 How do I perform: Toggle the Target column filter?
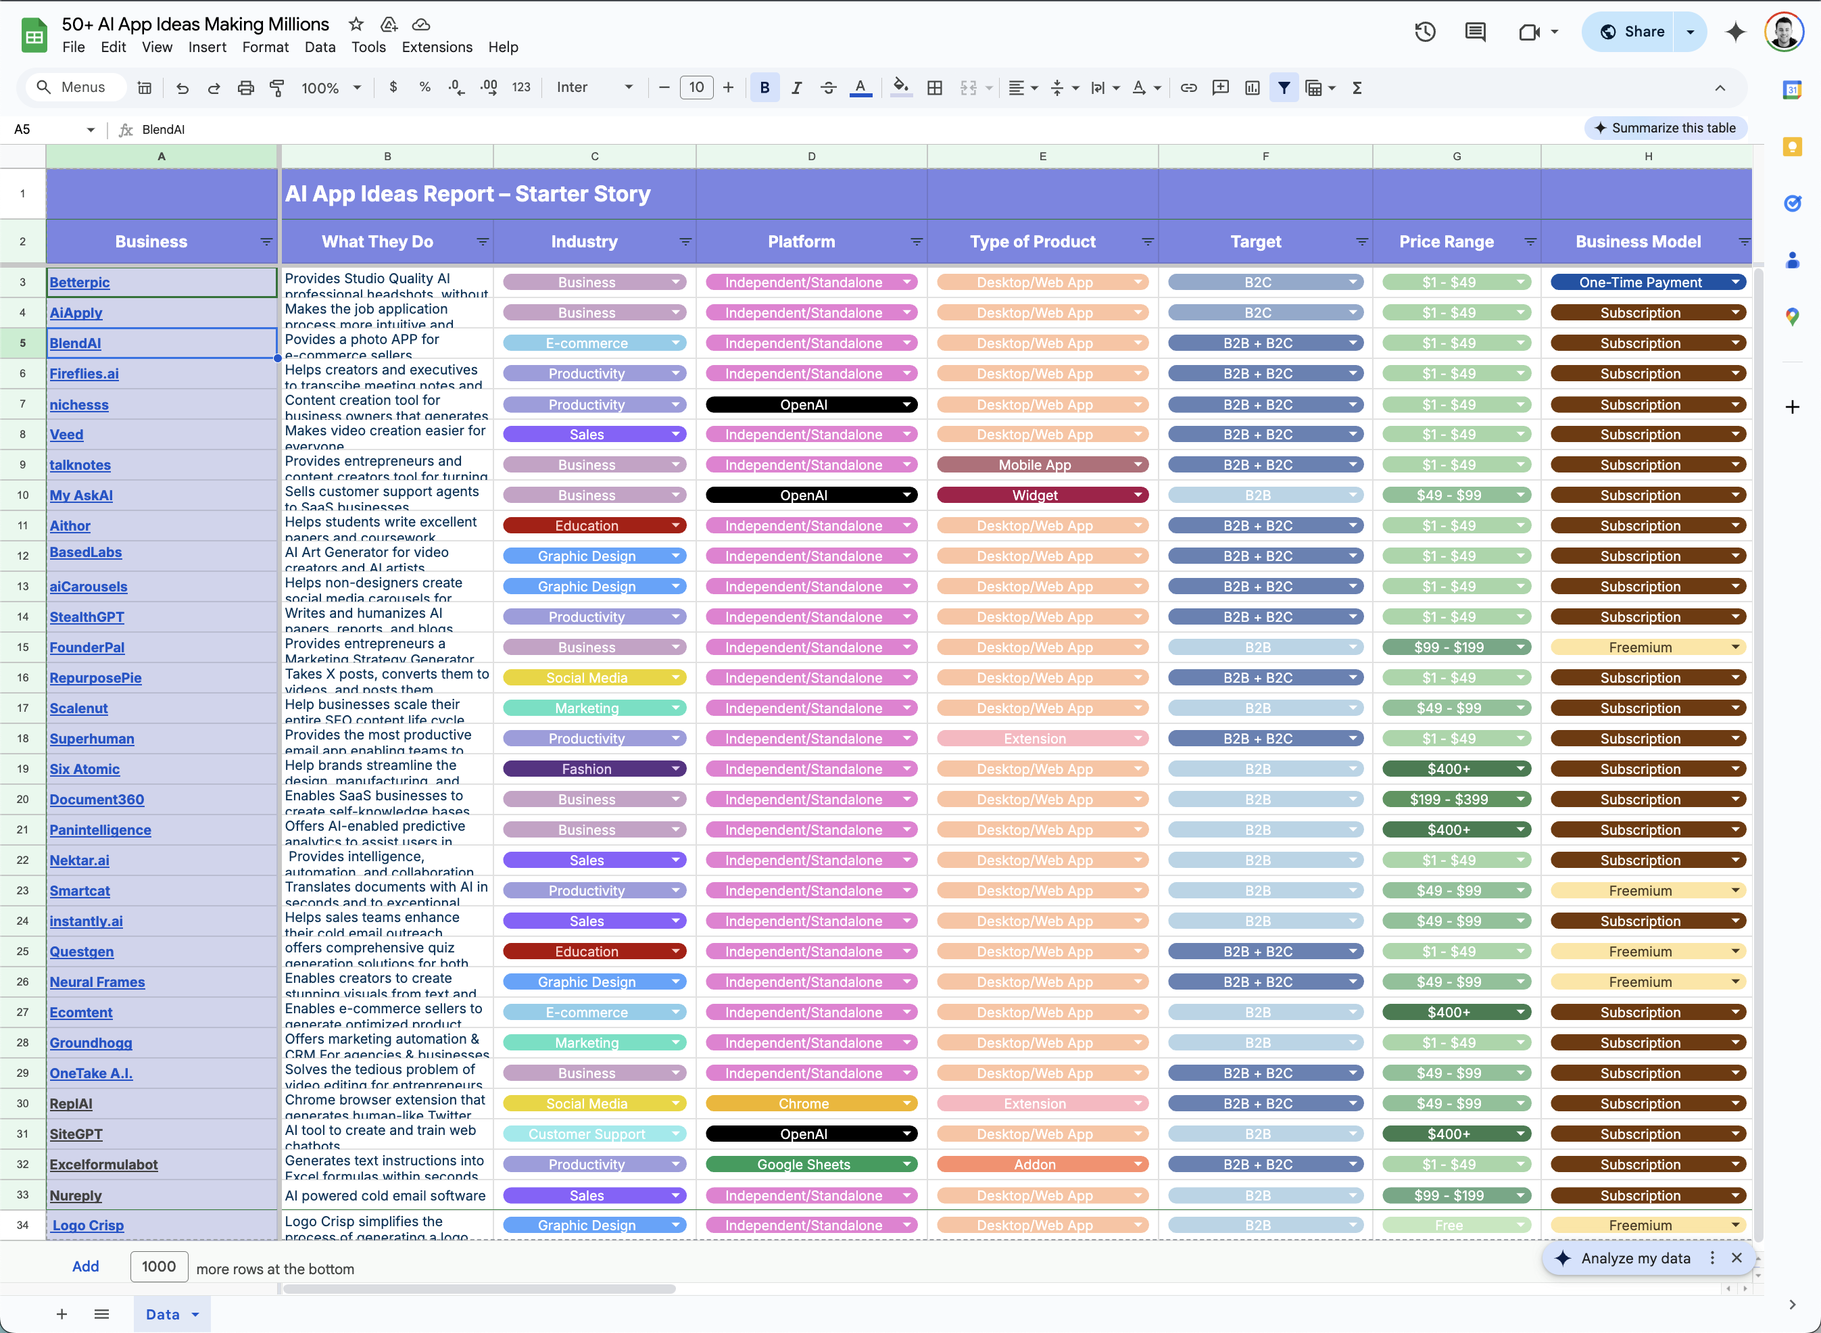pos(1362,241)
